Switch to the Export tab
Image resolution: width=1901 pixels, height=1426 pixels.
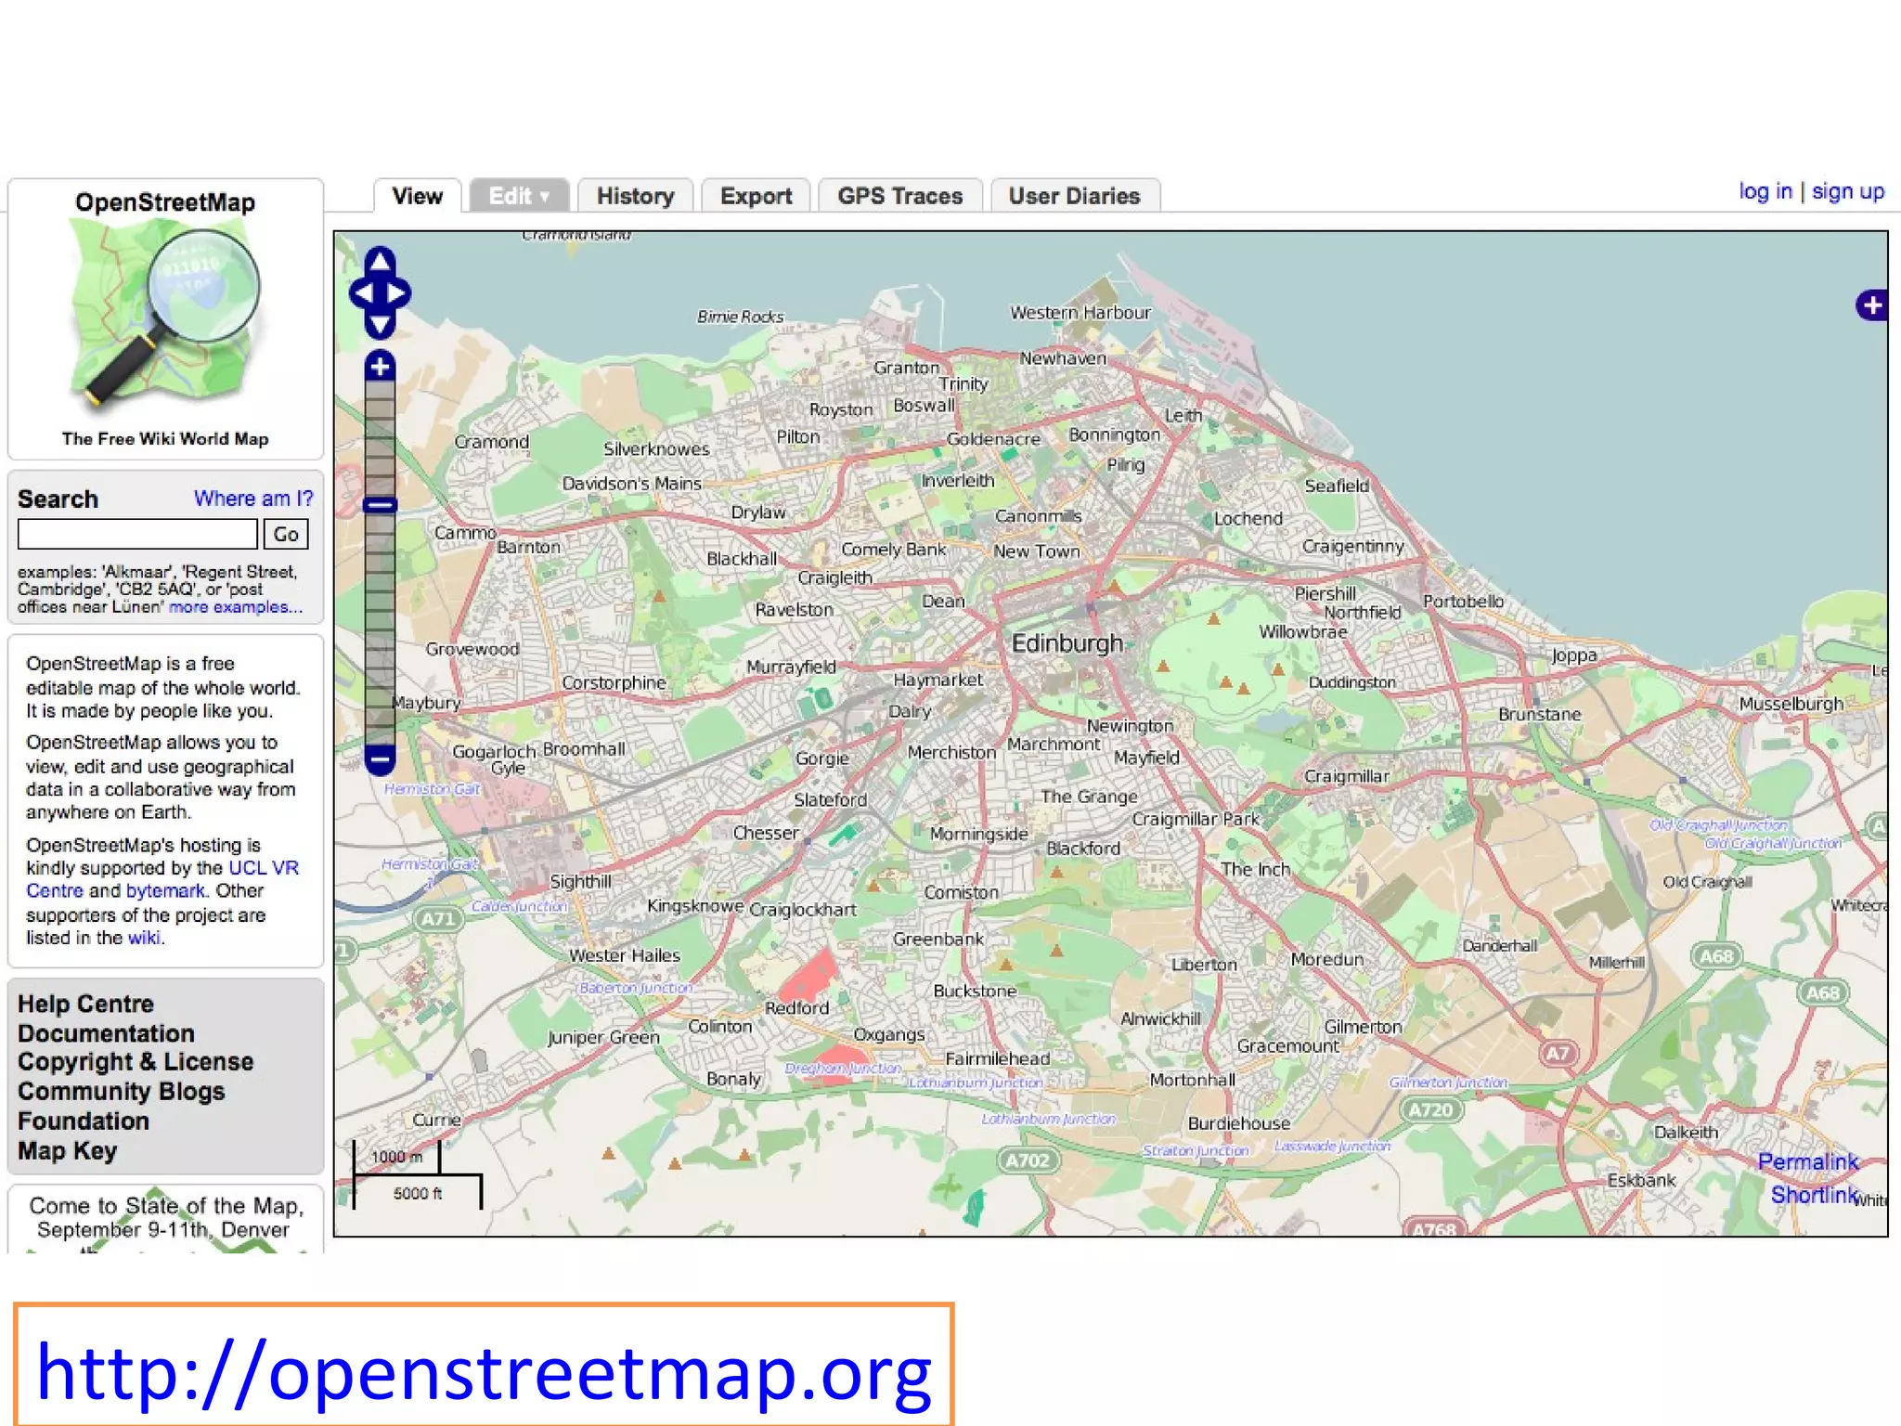pos(756,197)
